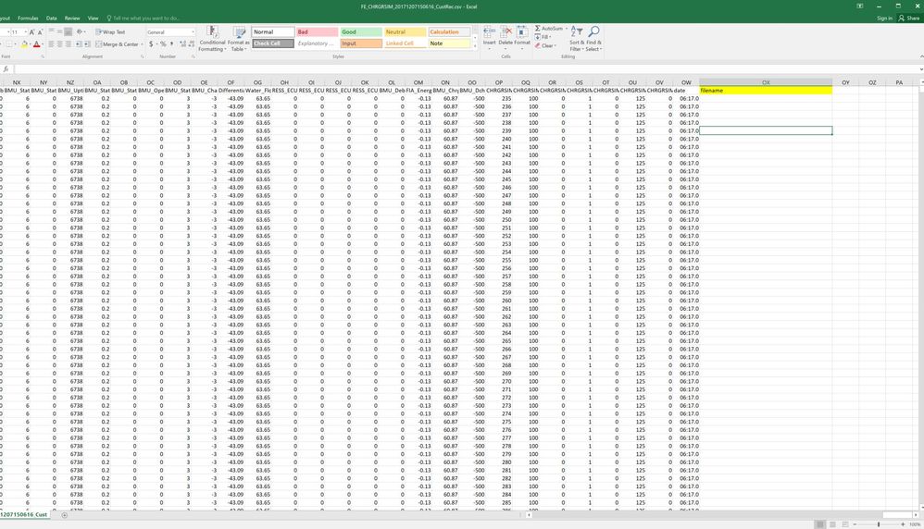Apply the yellow fill color bucket
924x529 pixels.
[24, 44]
